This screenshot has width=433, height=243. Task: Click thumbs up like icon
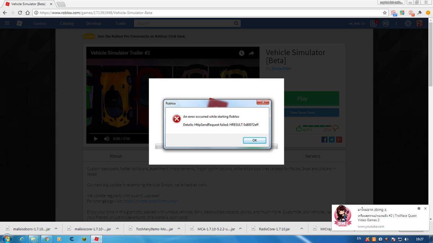pos(298,128)
